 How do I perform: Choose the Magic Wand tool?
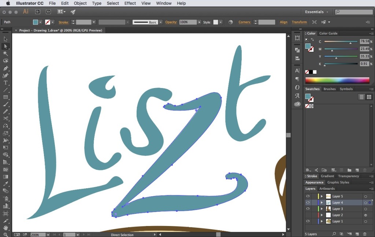pyautogui.click(x=5, y=54)
